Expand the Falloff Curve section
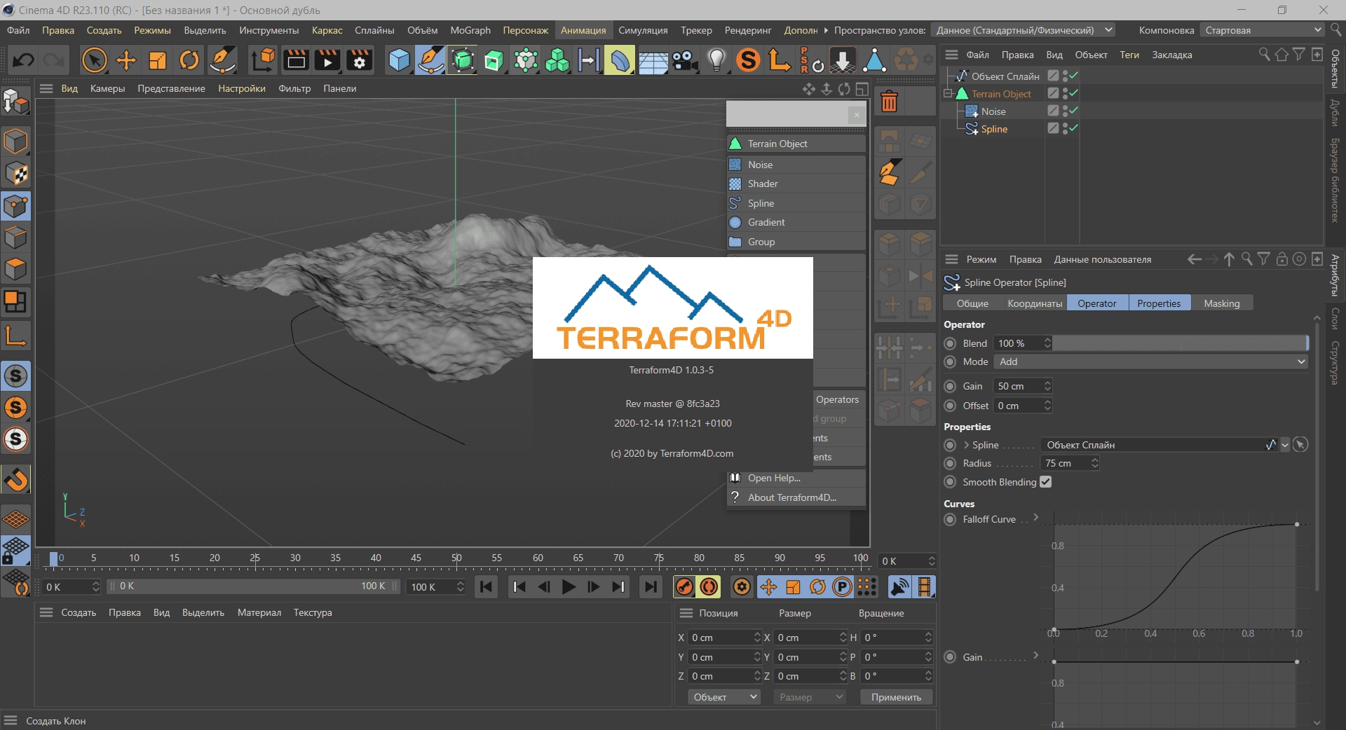Image resolution: width=1346 pixels, height=730 pixels. point(1035,518)
